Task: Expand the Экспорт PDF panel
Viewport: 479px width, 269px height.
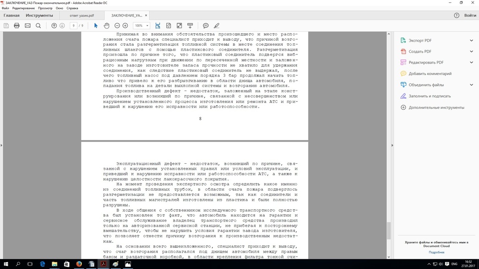Action: [471, 40]
